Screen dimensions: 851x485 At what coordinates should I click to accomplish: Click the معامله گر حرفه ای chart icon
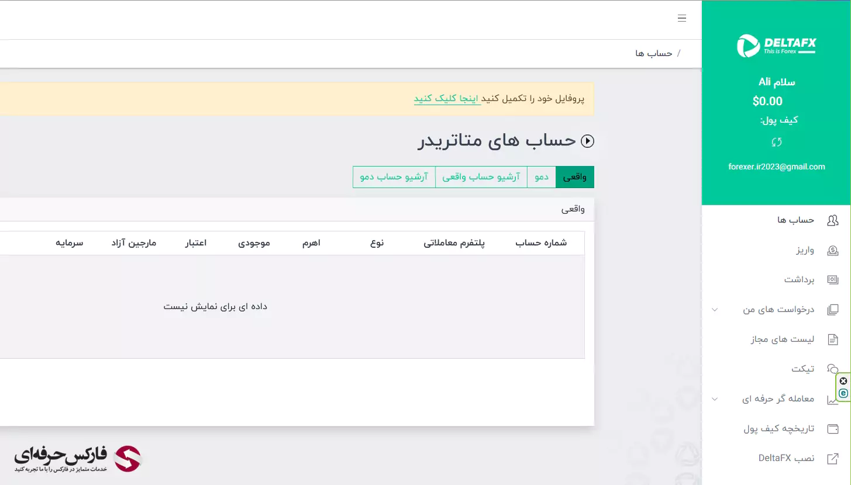coord(832,400)
